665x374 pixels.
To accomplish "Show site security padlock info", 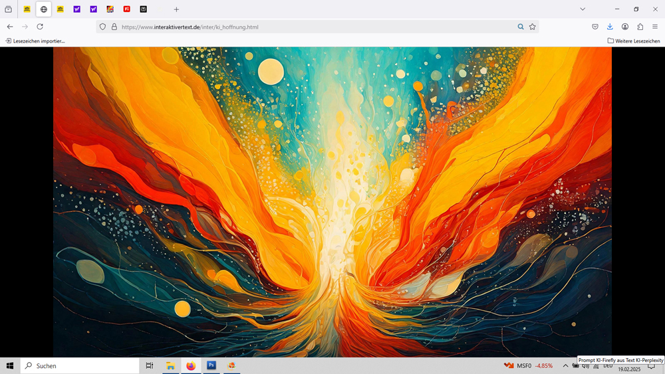I will coord(114,27).
